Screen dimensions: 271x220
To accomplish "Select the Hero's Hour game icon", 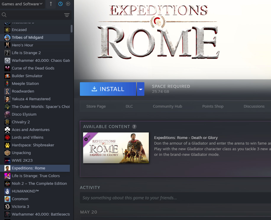I will [x=7, y=45].
